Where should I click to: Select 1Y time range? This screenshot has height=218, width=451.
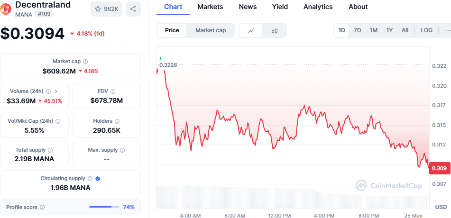[x=389, y=30]
